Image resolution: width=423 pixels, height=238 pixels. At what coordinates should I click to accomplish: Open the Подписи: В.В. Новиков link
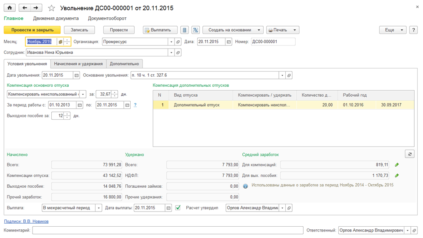coord(26,221)
